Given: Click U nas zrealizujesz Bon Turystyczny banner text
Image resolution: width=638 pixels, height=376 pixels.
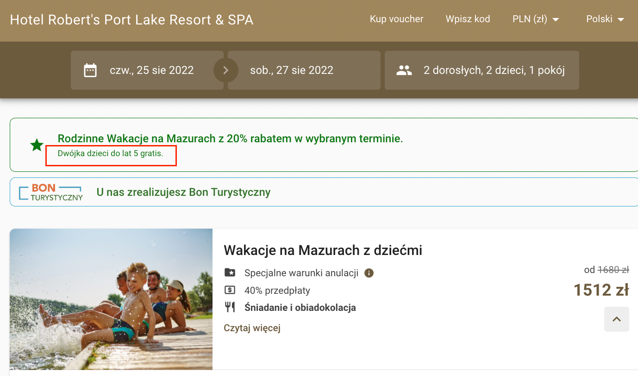Looking at the screenshot, I should click(183, 192).
